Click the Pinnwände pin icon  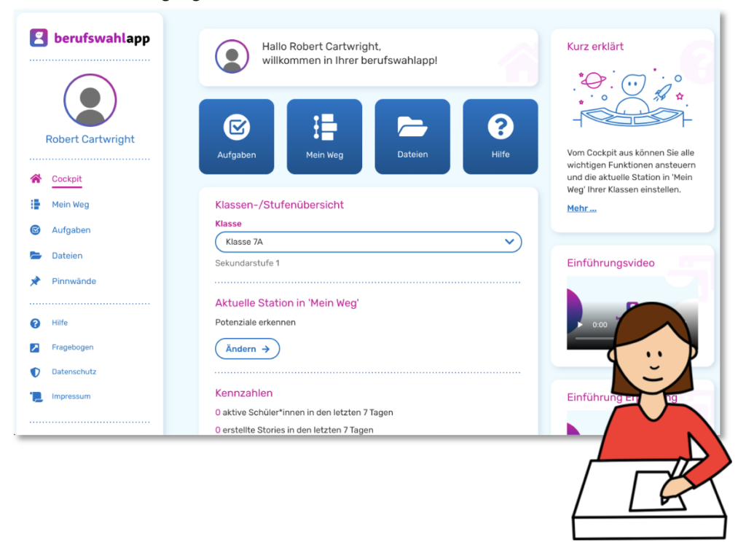point(35,281)
